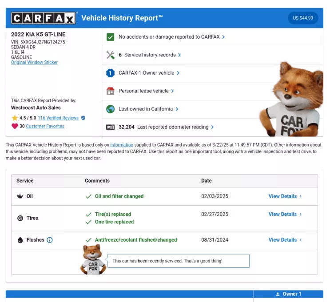Click the service history wrench icon
This screenshot has width=330, height=302.
pos(111,55)
